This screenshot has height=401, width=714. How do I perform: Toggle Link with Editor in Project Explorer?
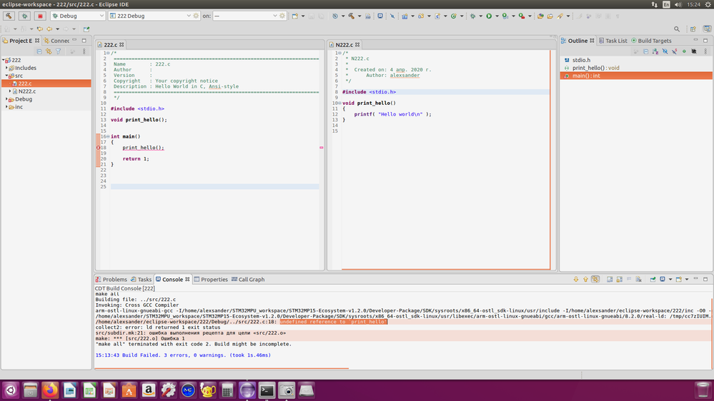tap(49, 51)
